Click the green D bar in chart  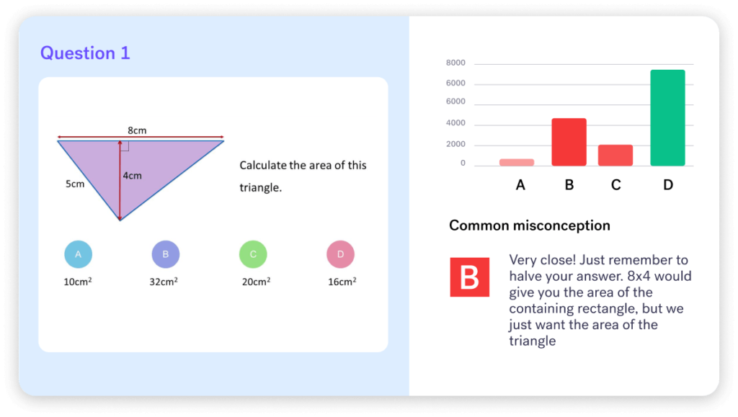pos(667,117)
